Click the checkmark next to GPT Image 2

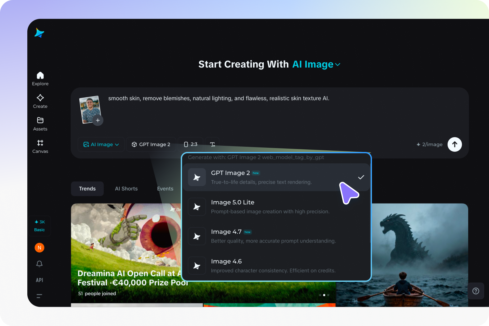[361, 177]
